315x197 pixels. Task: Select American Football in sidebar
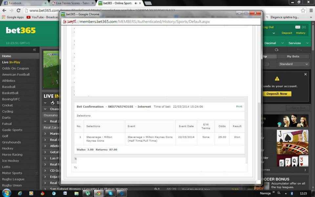click(x=19, y=75)
